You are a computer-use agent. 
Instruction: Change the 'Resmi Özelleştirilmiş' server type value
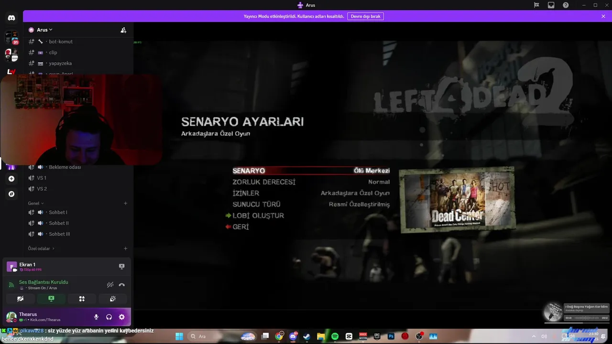(x=359, y=204)
